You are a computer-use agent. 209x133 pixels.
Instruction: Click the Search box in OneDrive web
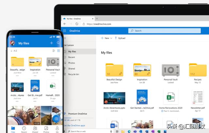tap(165, 31)
